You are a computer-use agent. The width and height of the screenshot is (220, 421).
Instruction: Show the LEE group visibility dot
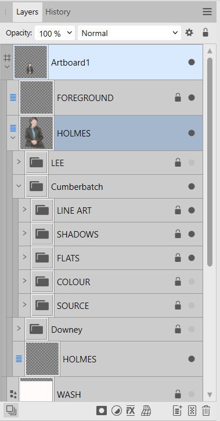(x=192, y=163)
